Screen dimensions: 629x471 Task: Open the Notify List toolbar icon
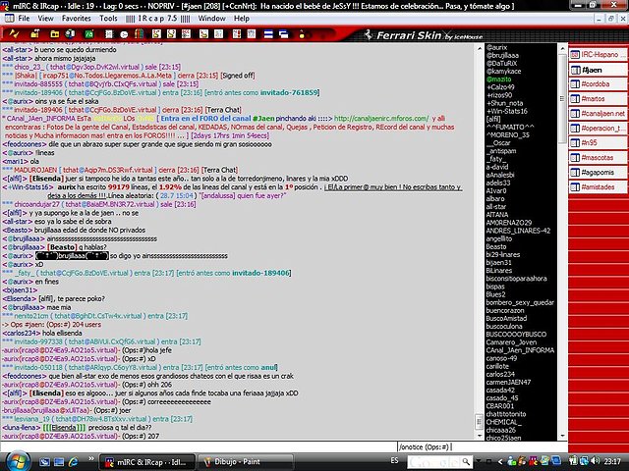pyautogui.click(x=237, y=34)
